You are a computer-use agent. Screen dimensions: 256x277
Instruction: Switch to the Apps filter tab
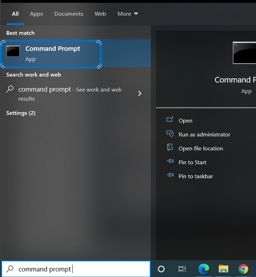coord(36,14)
